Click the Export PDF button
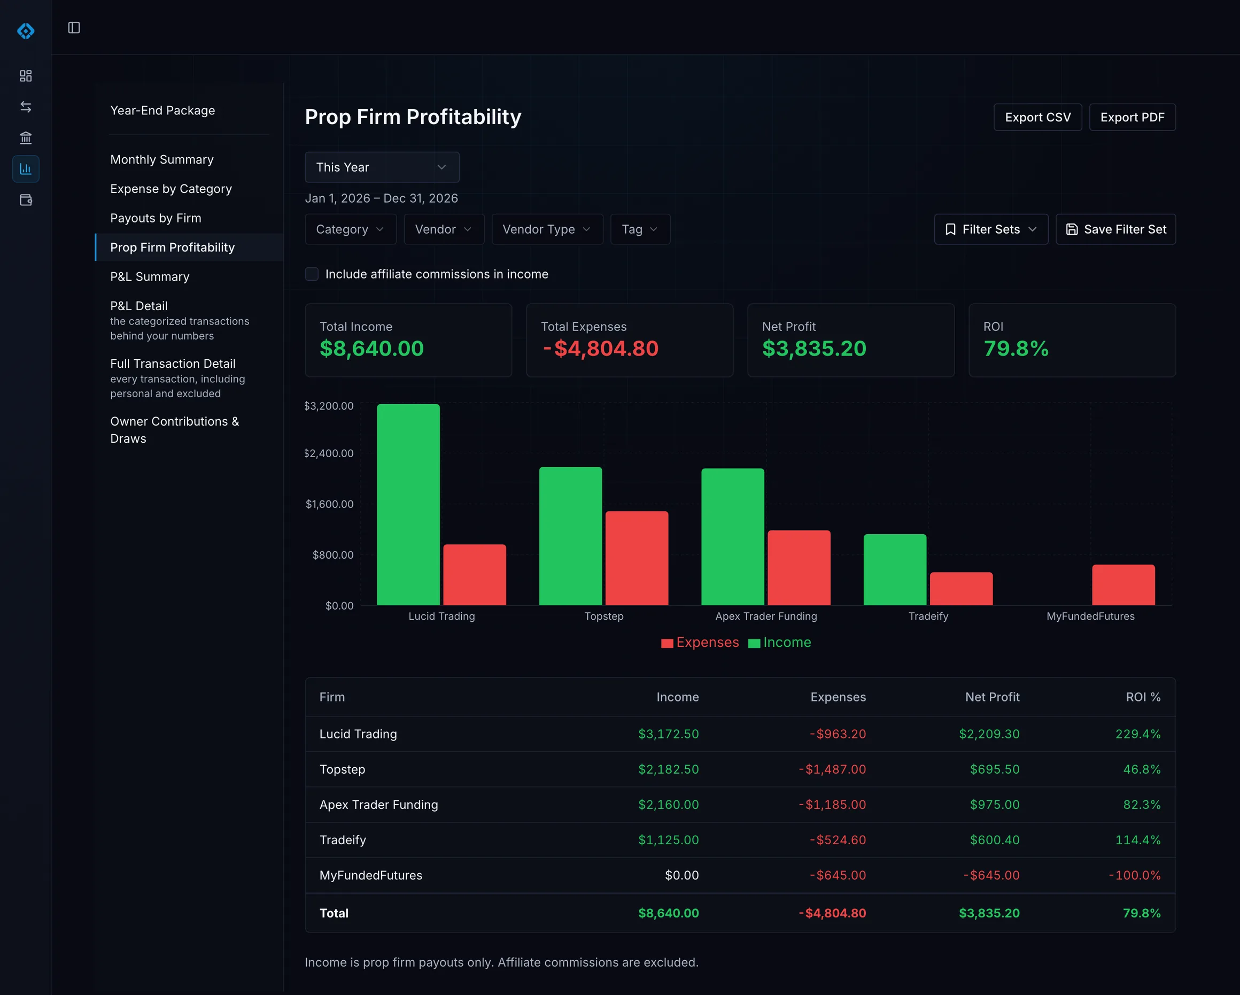Image resolution: width=1240 pixels, height=995 pixels. point(1132,118)
